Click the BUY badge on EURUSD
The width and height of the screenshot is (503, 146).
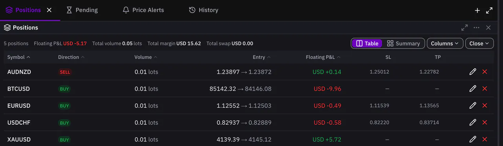(64, 106)
